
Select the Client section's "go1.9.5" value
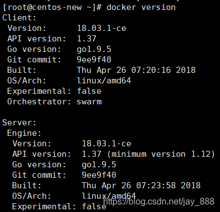pos(94,50)
